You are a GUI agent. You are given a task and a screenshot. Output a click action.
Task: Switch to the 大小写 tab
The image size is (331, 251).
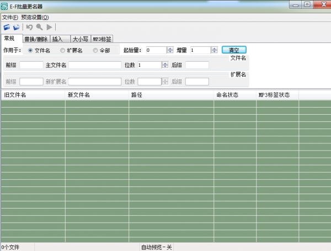(x=81, y=39)
